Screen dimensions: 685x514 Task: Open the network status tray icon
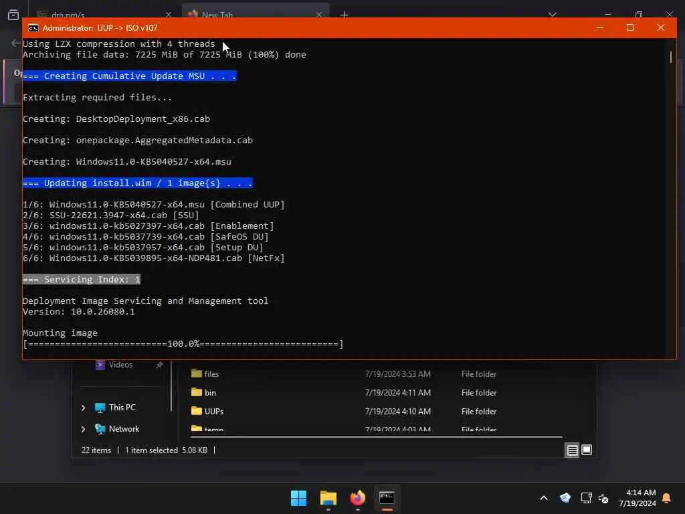click(x=586, y=498)
